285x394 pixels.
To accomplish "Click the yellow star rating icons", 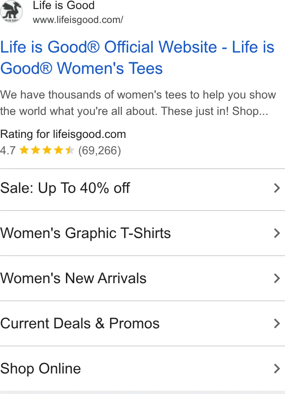I will point(47,150).
